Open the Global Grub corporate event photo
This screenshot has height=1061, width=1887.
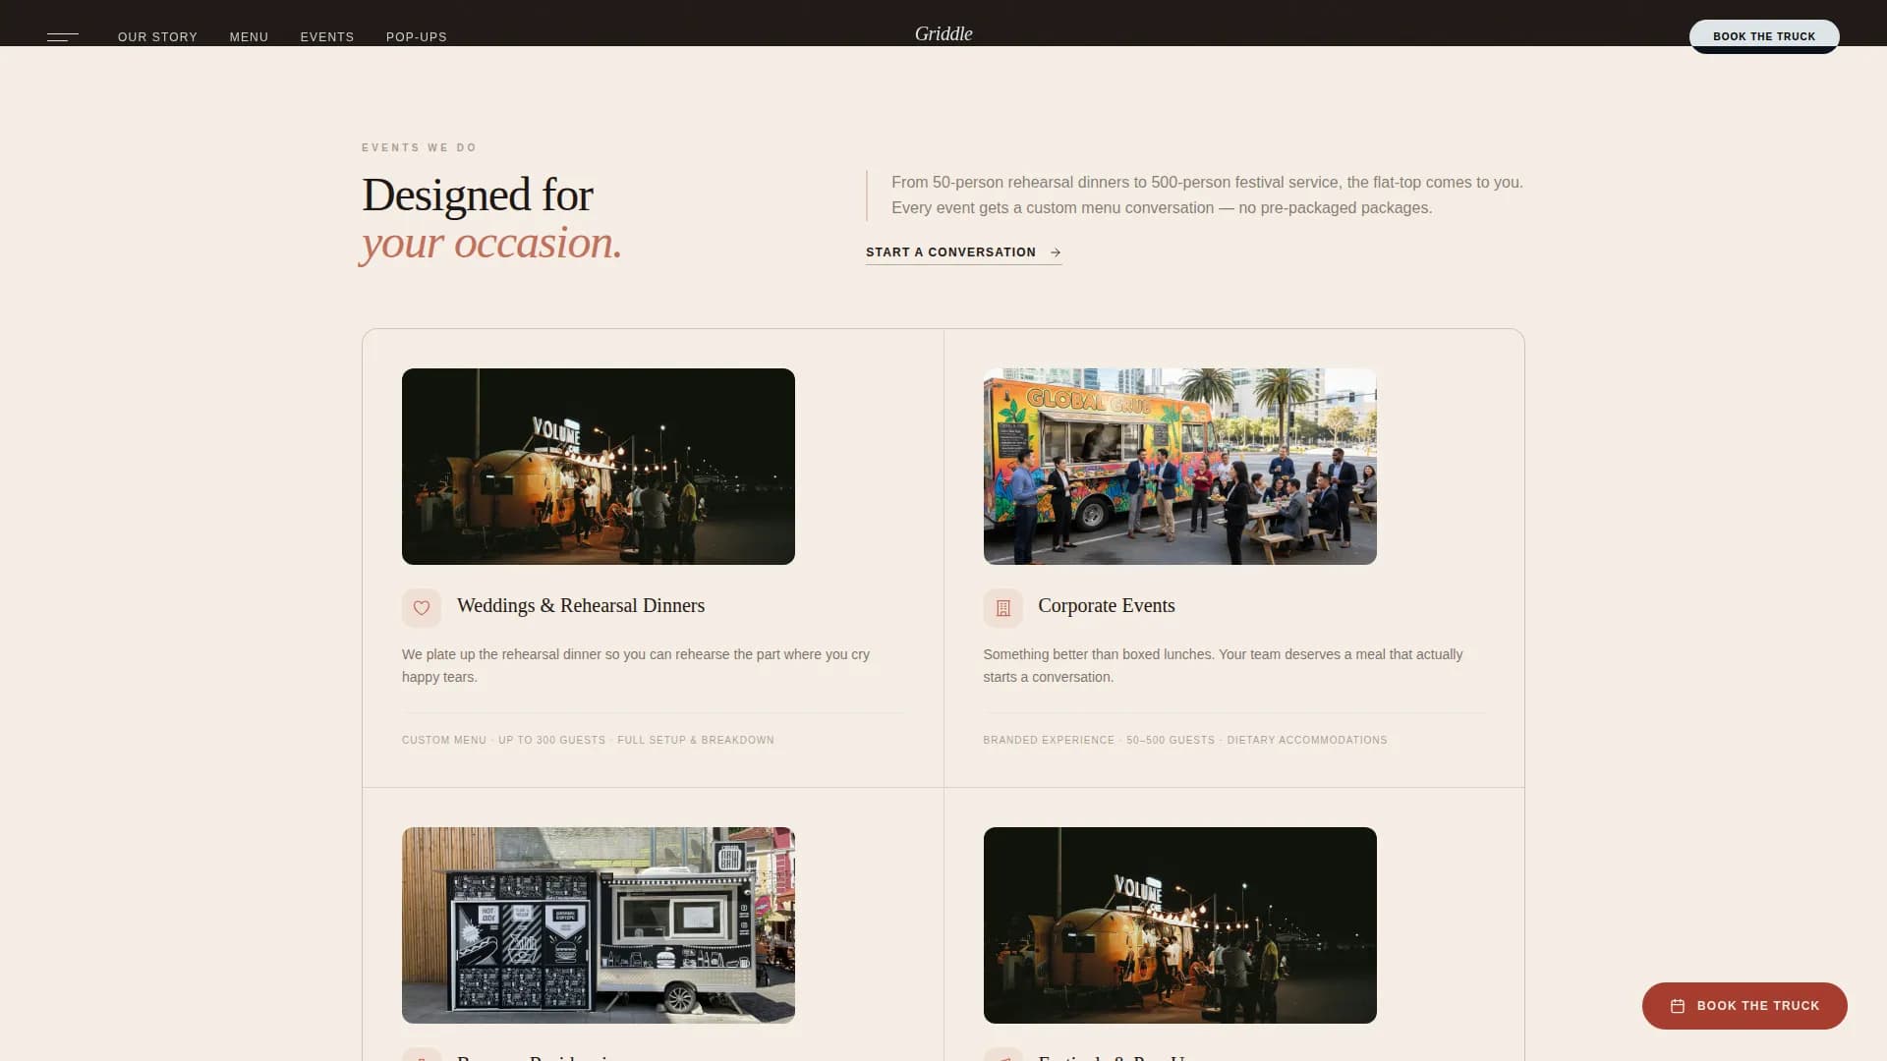(x=1179, y=467)
